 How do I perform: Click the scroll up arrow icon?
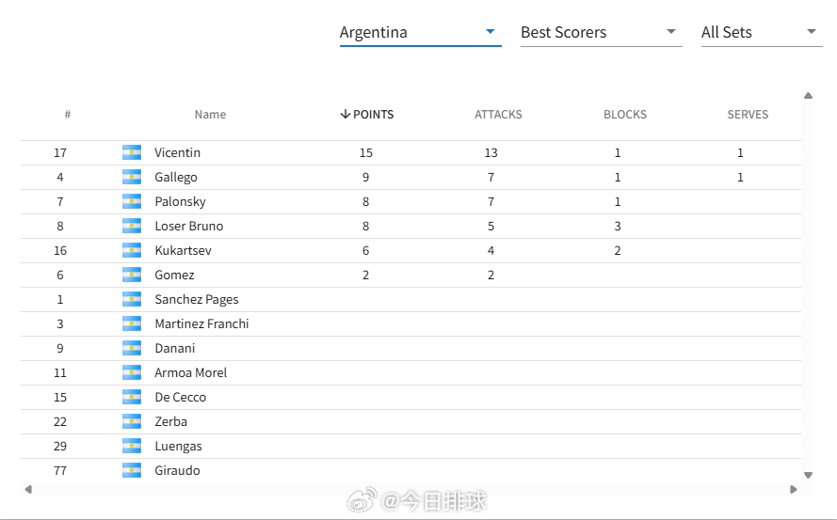pyautogui.click(x=808, y=96)
